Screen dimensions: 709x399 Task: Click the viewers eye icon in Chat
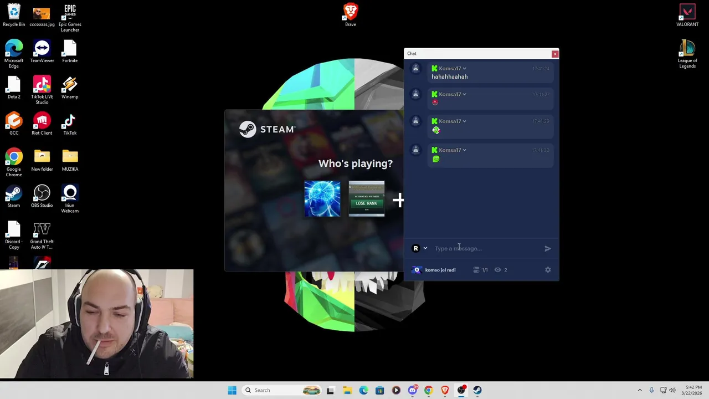497,270
